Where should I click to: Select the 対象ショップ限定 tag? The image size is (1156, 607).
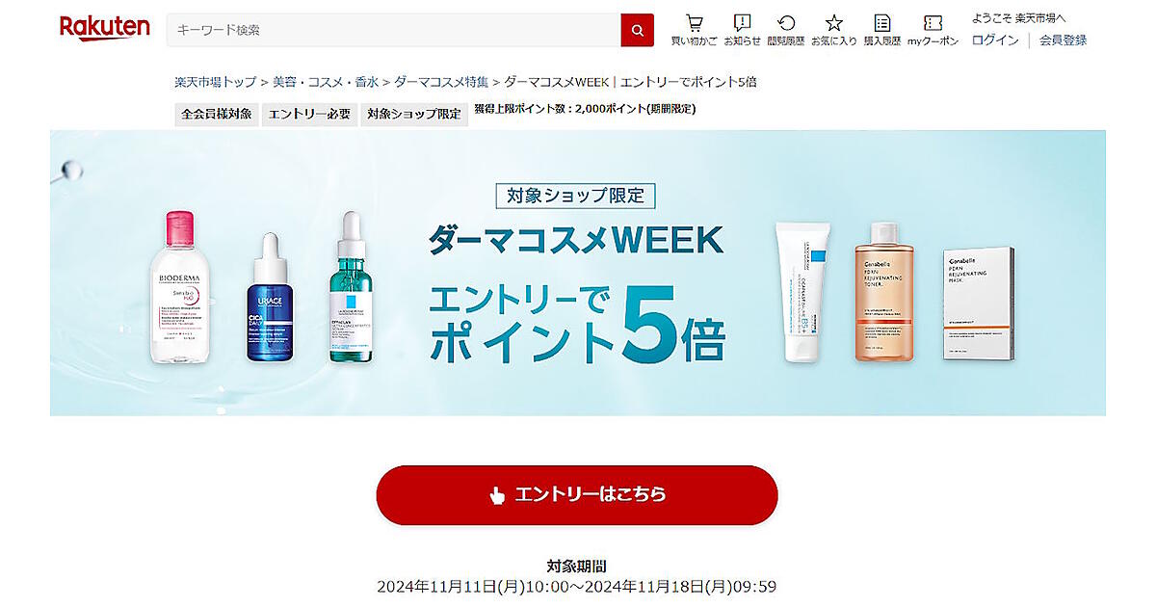(414, 114)
